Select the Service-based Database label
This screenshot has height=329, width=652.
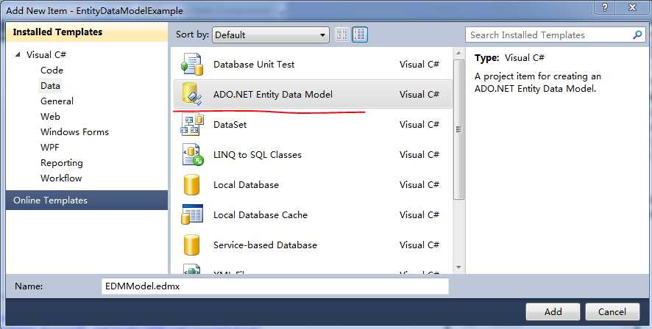coord(265,245)
